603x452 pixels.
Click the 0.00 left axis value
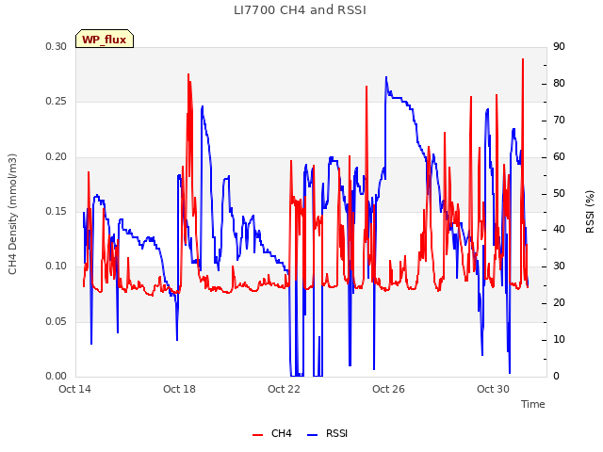tap(57, 377)
